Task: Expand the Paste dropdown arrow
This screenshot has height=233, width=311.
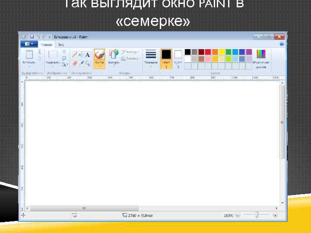Action: point(29,66)
